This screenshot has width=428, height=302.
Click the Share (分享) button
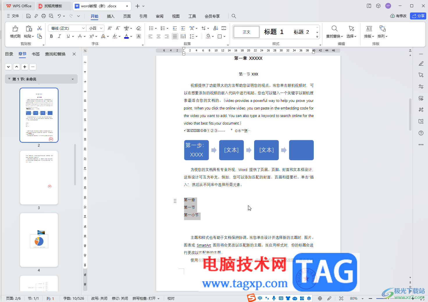tap(418, 16)
